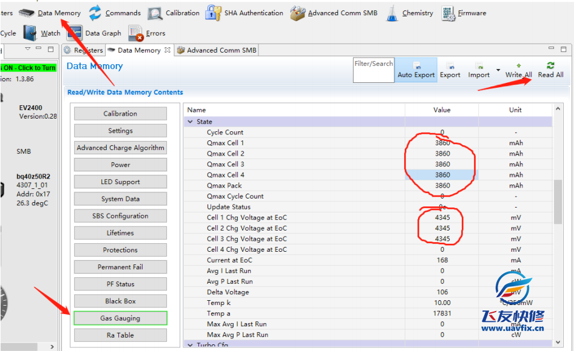Click the Read All button
Image resolution: width=574 pixels, height=351 pixels.
click(x=550, y=70)
